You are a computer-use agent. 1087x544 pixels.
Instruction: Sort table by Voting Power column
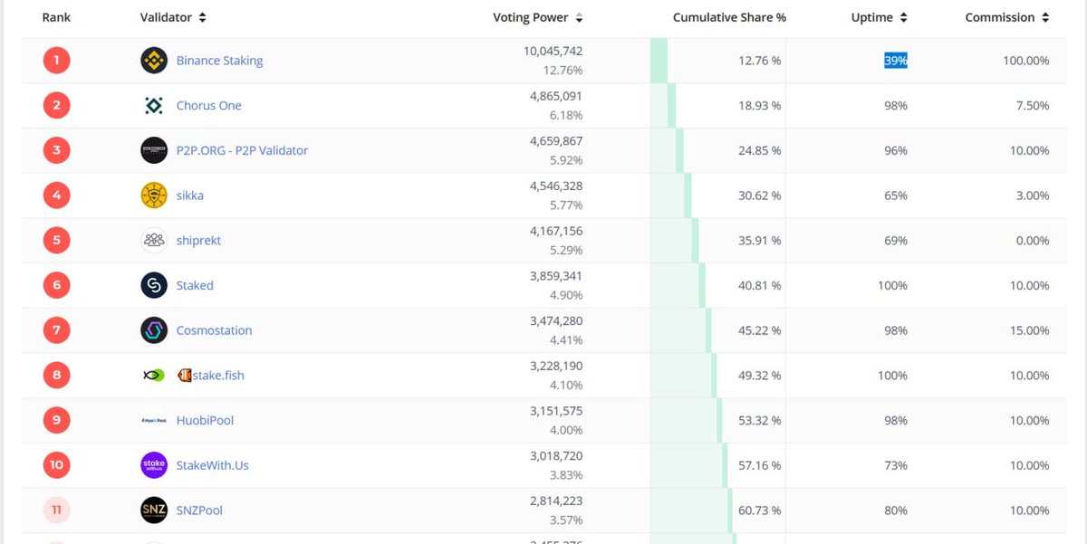(537, 17)
